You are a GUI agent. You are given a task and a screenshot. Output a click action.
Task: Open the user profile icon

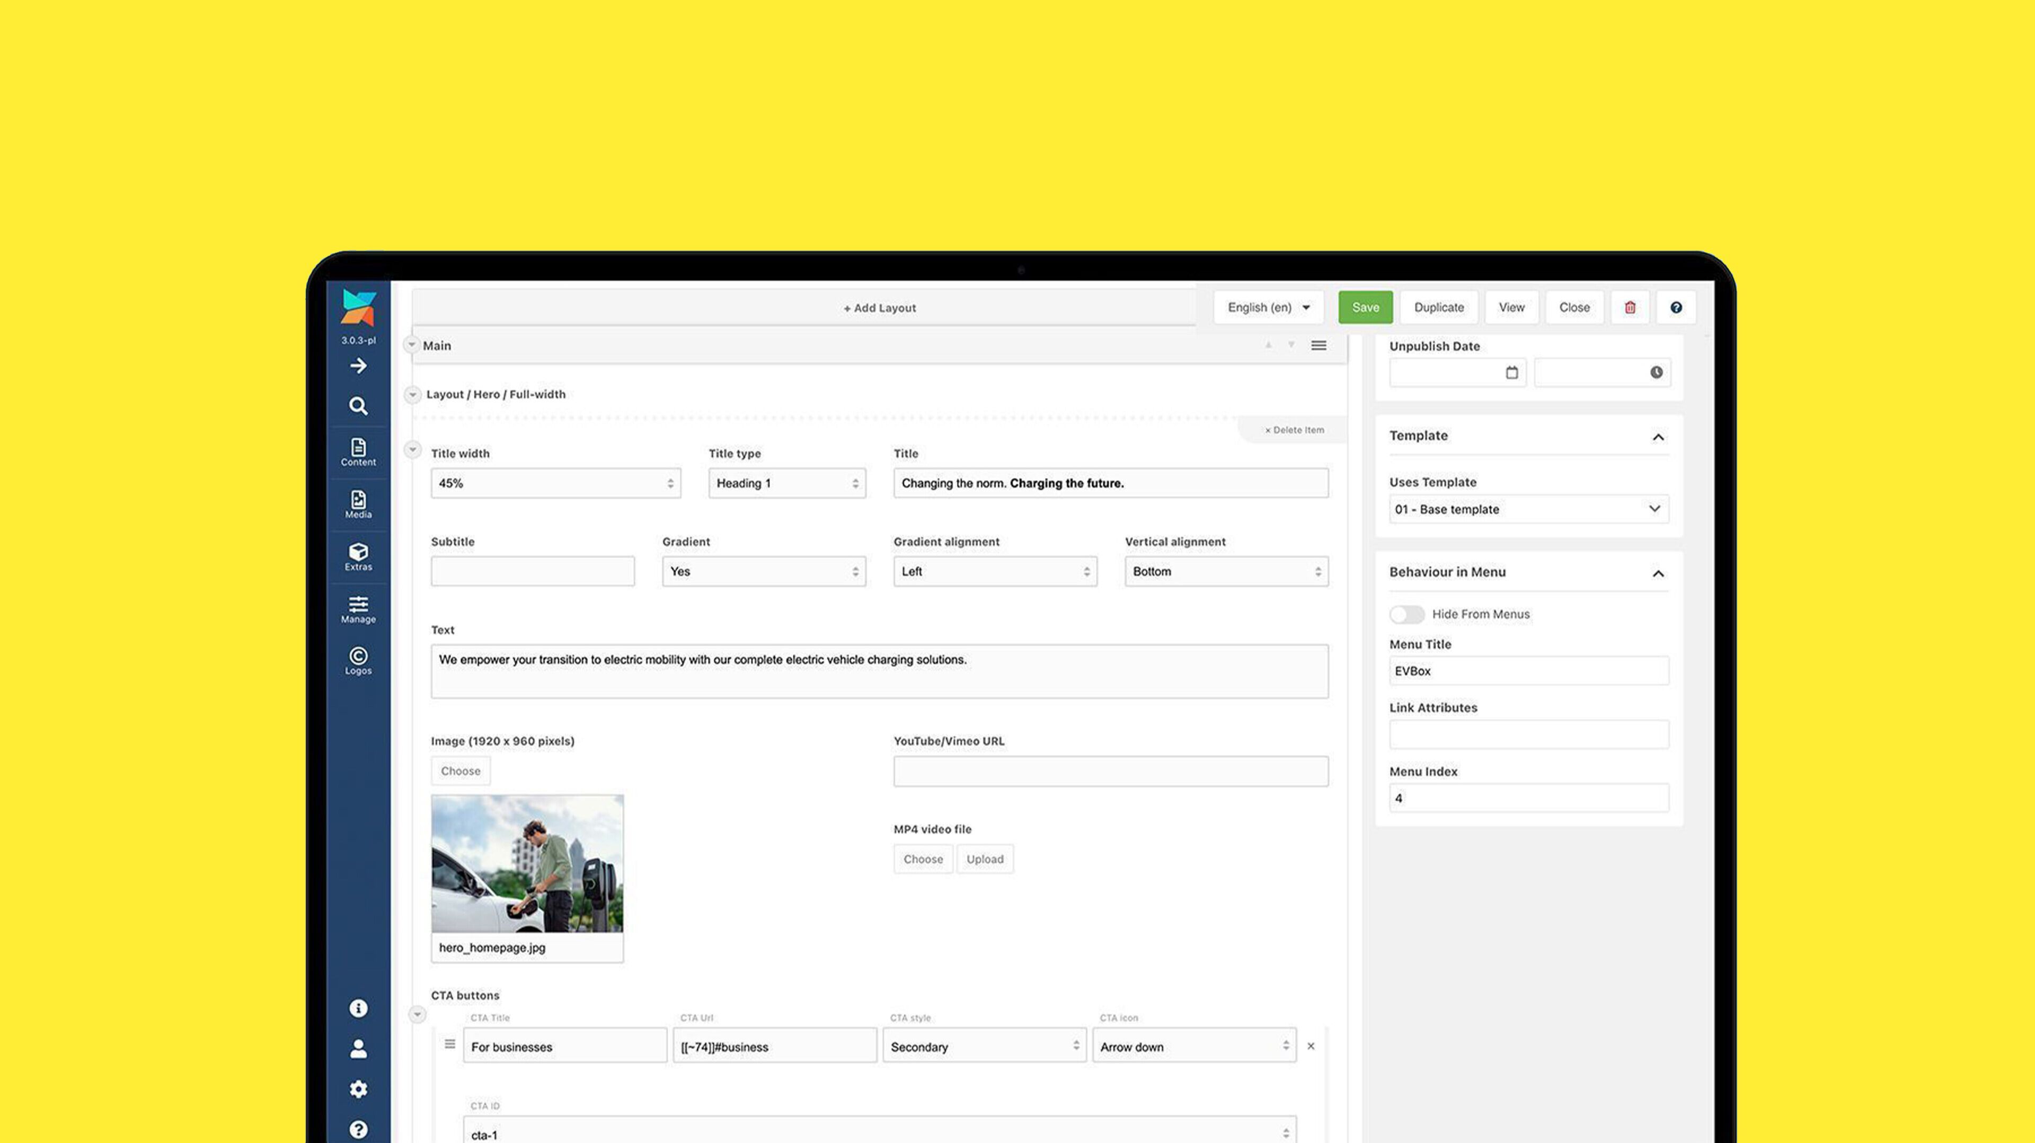pos(358,1048)
